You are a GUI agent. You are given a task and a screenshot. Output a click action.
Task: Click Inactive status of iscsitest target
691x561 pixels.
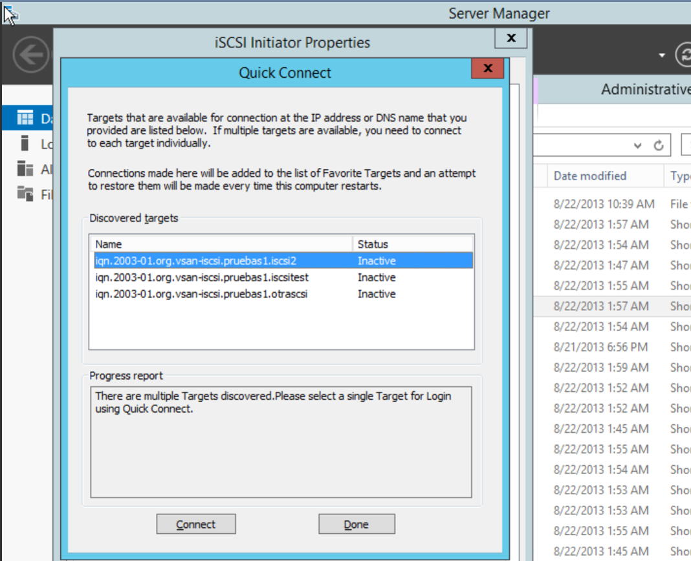pyautogui.click(x=377, y=278)
